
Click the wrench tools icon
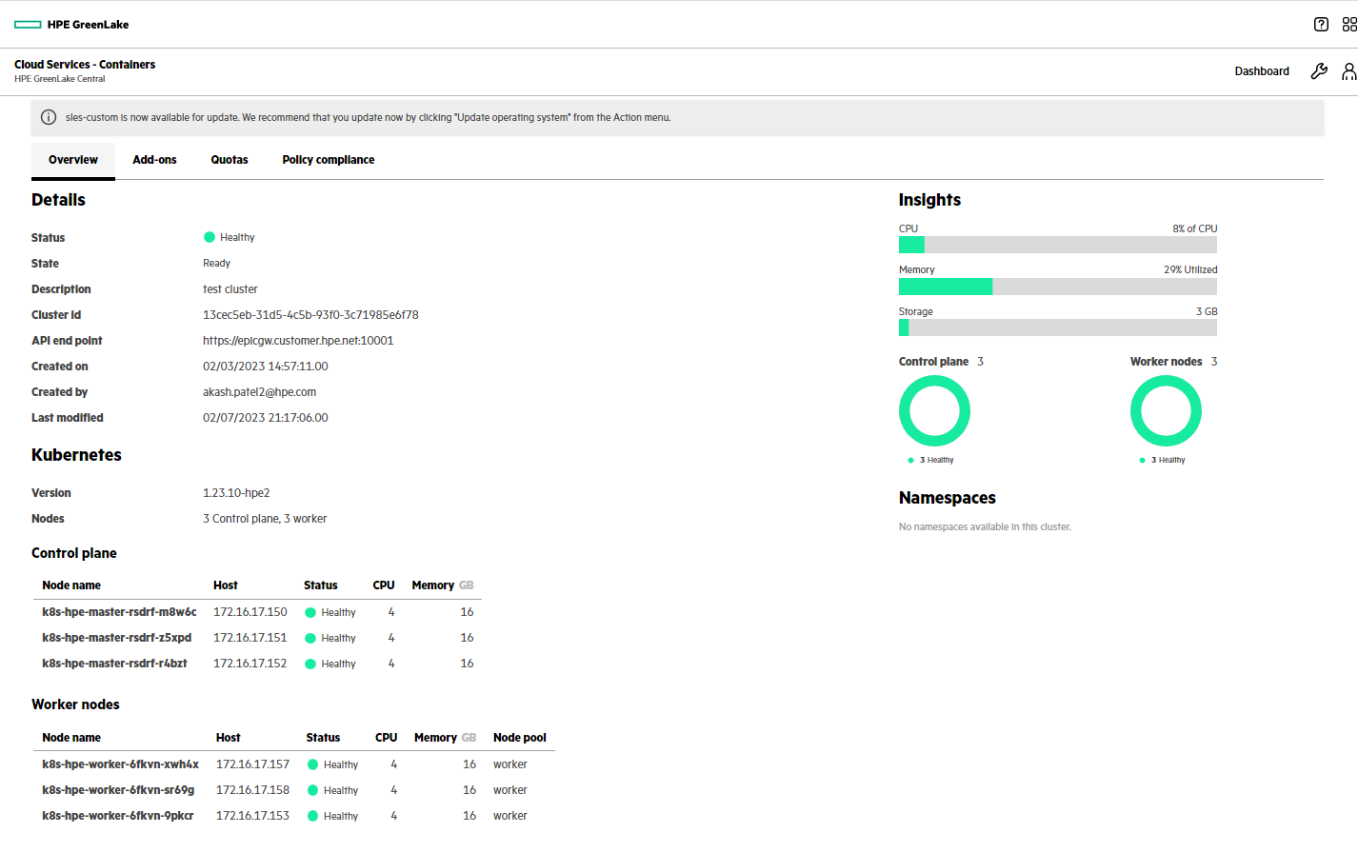1319,71
